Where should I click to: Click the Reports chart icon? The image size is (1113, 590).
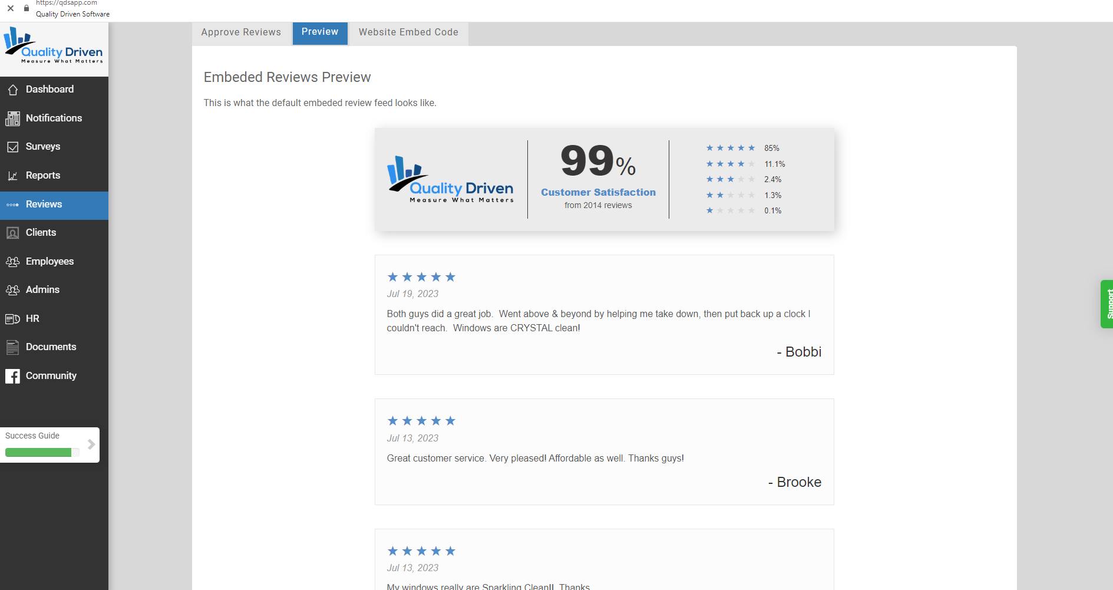tap(12, 176)
